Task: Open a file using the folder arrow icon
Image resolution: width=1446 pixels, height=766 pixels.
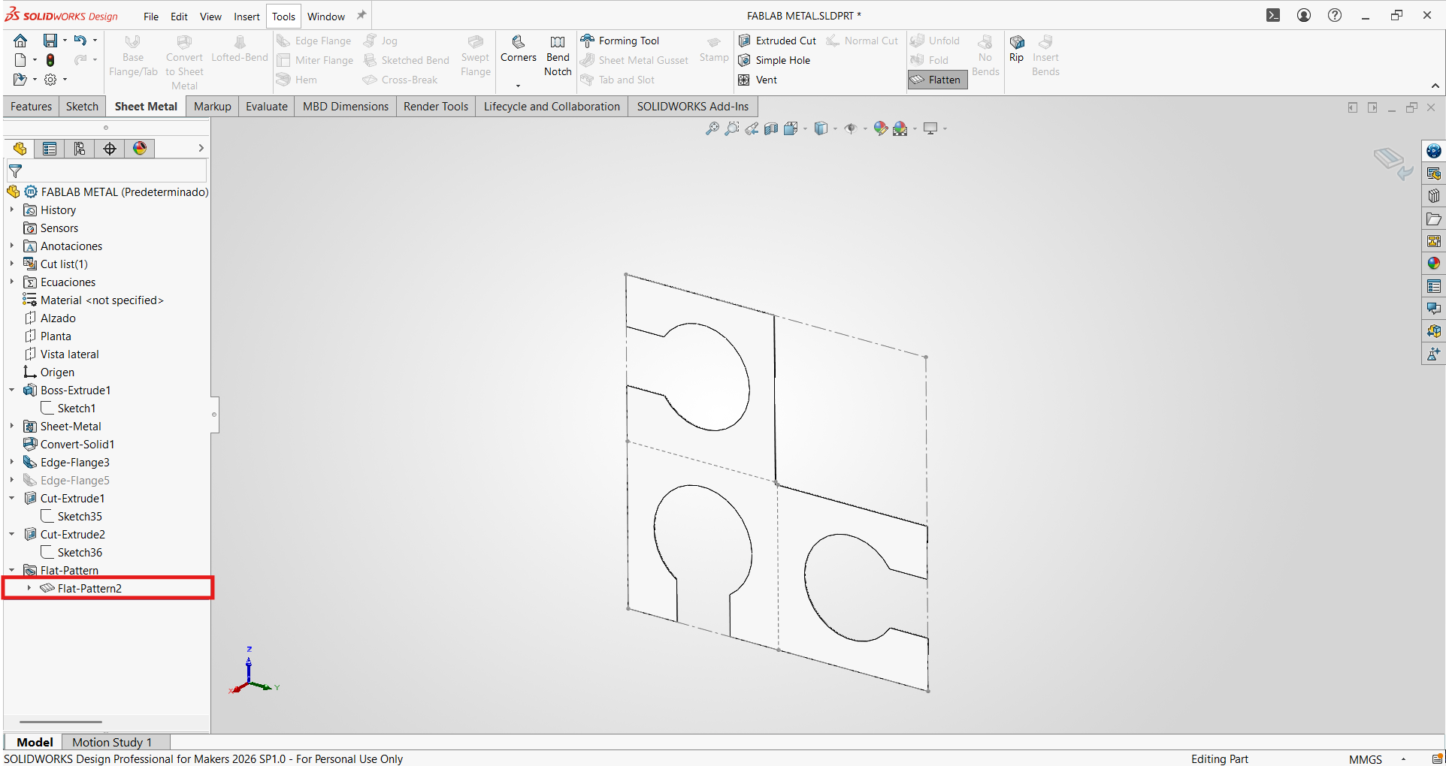Action: 20,79
